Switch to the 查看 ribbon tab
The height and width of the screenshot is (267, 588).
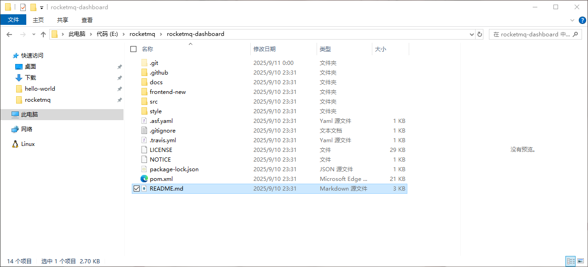pos(87,20)
